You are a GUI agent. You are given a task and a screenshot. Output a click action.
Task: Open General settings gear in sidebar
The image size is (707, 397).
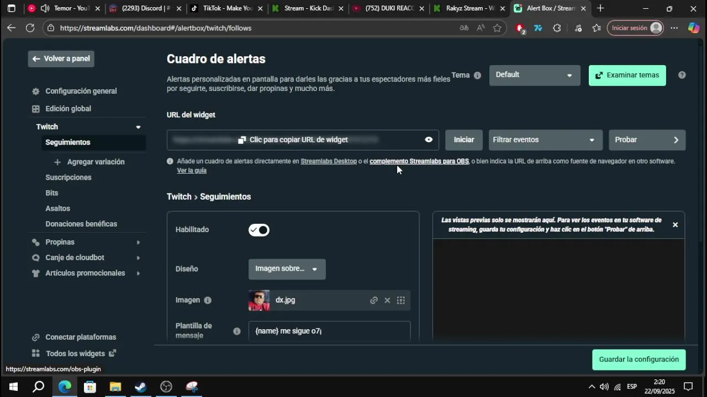coord(36,91)
